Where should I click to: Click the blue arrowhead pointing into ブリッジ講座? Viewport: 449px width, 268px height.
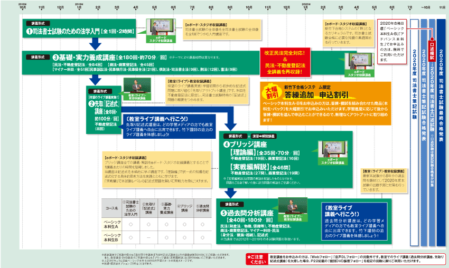tap(231, 127)
